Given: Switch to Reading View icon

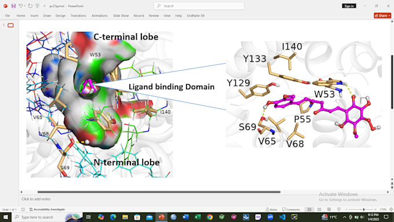Looking at the screenshot, I should (x=329, y=209).
